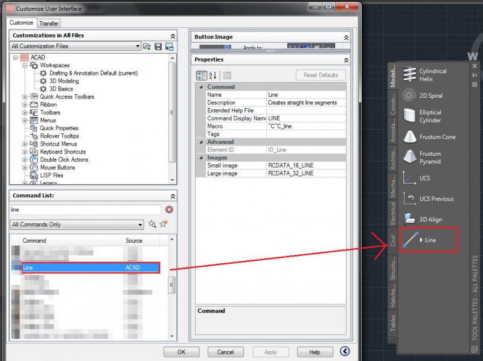Sort properties alphabetically
The width and height of the screenshot is (483, 361).
click(213, 75)
